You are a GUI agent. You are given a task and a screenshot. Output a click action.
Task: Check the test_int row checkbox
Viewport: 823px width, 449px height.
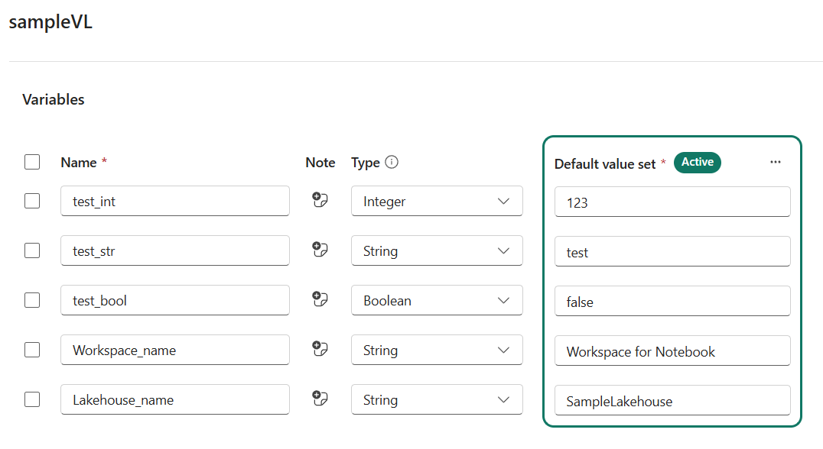click(32, 201)
